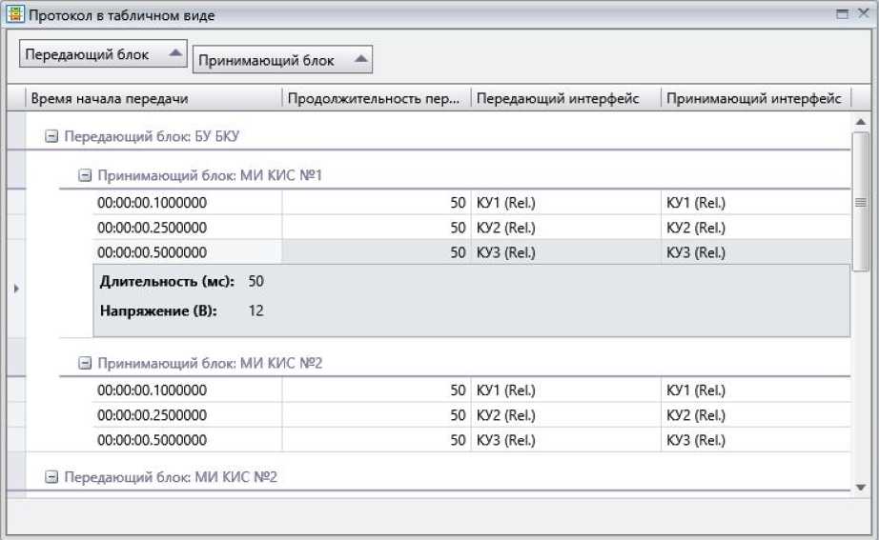Screen dimensions: 879x540
Task: Collapse group Передающий блок: МИ КИС №2
Action: [51, 477]
